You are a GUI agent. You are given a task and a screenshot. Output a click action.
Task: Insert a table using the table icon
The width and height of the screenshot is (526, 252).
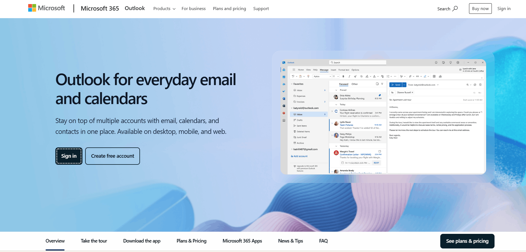[x=434, y=76]
